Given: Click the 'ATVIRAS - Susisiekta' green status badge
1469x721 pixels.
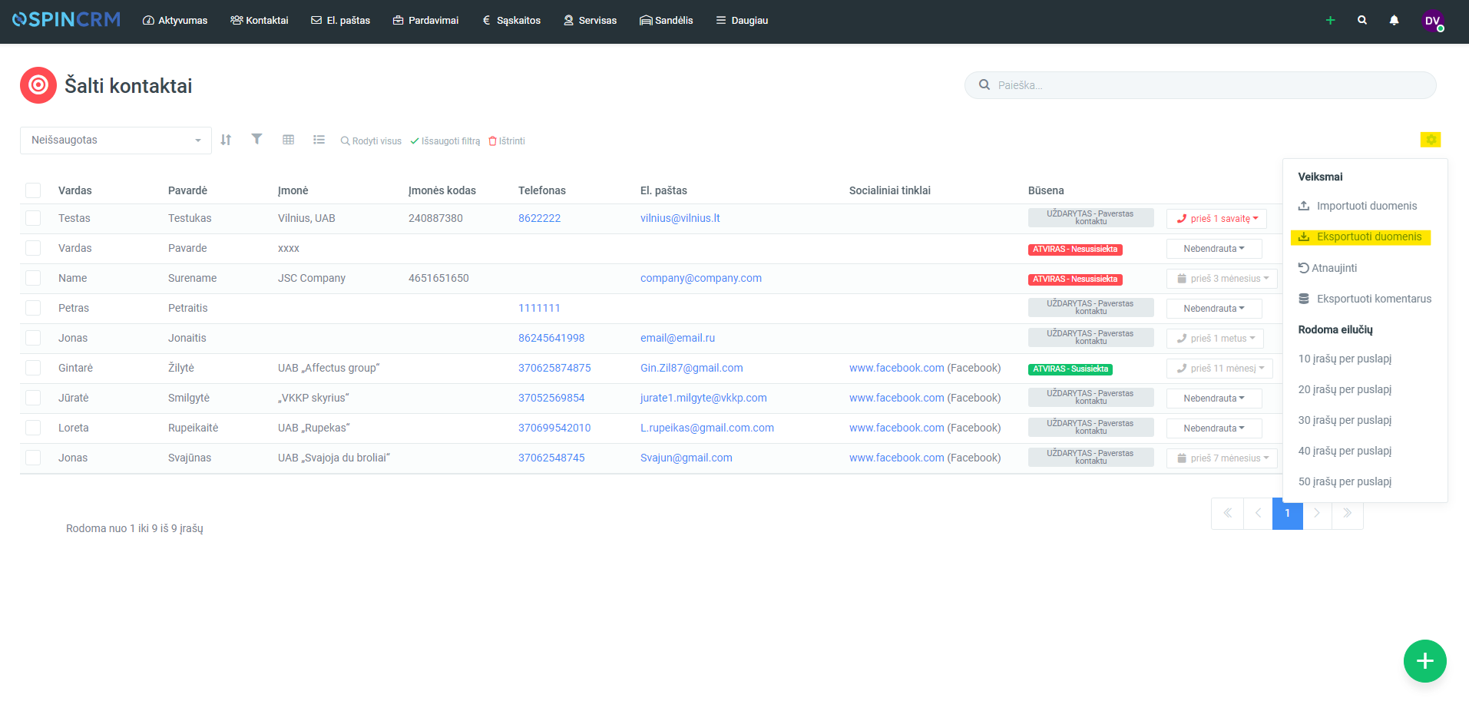Looking at the screenshot, I should 1070,369.
